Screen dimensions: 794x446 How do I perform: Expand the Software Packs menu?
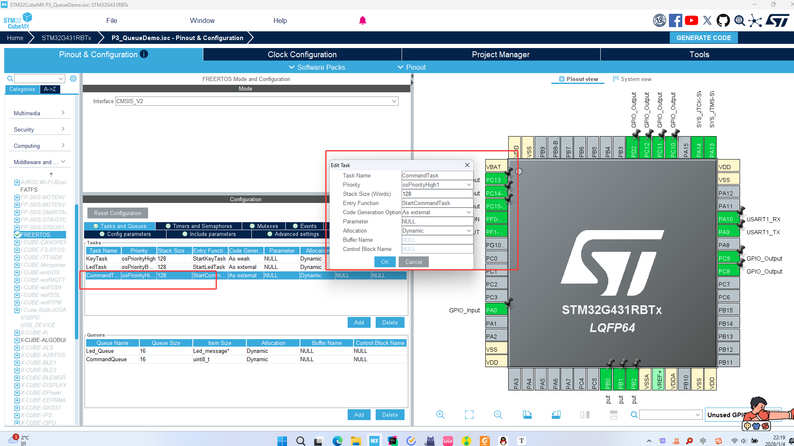[317, 67]
